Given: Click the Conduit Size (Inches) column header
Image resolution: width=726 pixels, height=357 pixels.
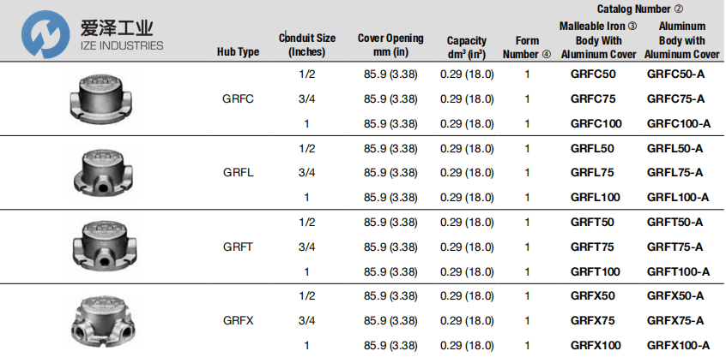Looking at the screenshot, I should [x=307, y=45].
